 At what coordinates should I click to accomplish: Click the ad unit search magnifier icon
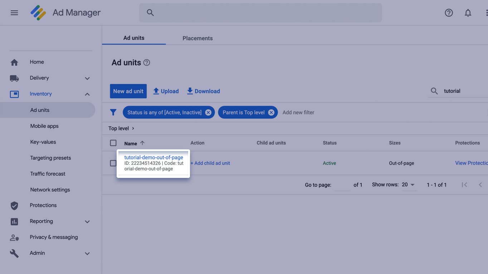434,91
